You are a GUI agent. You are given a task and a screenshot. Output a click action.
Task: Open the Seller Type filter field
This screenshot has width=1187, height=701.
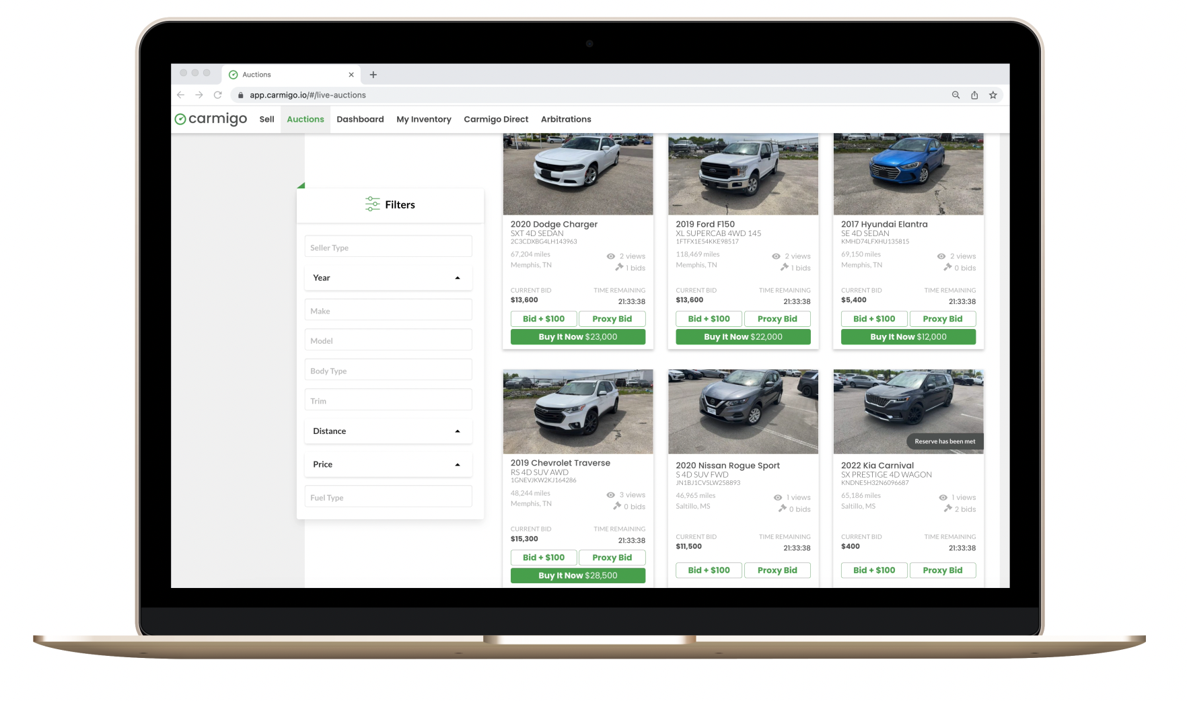[388, 247]
